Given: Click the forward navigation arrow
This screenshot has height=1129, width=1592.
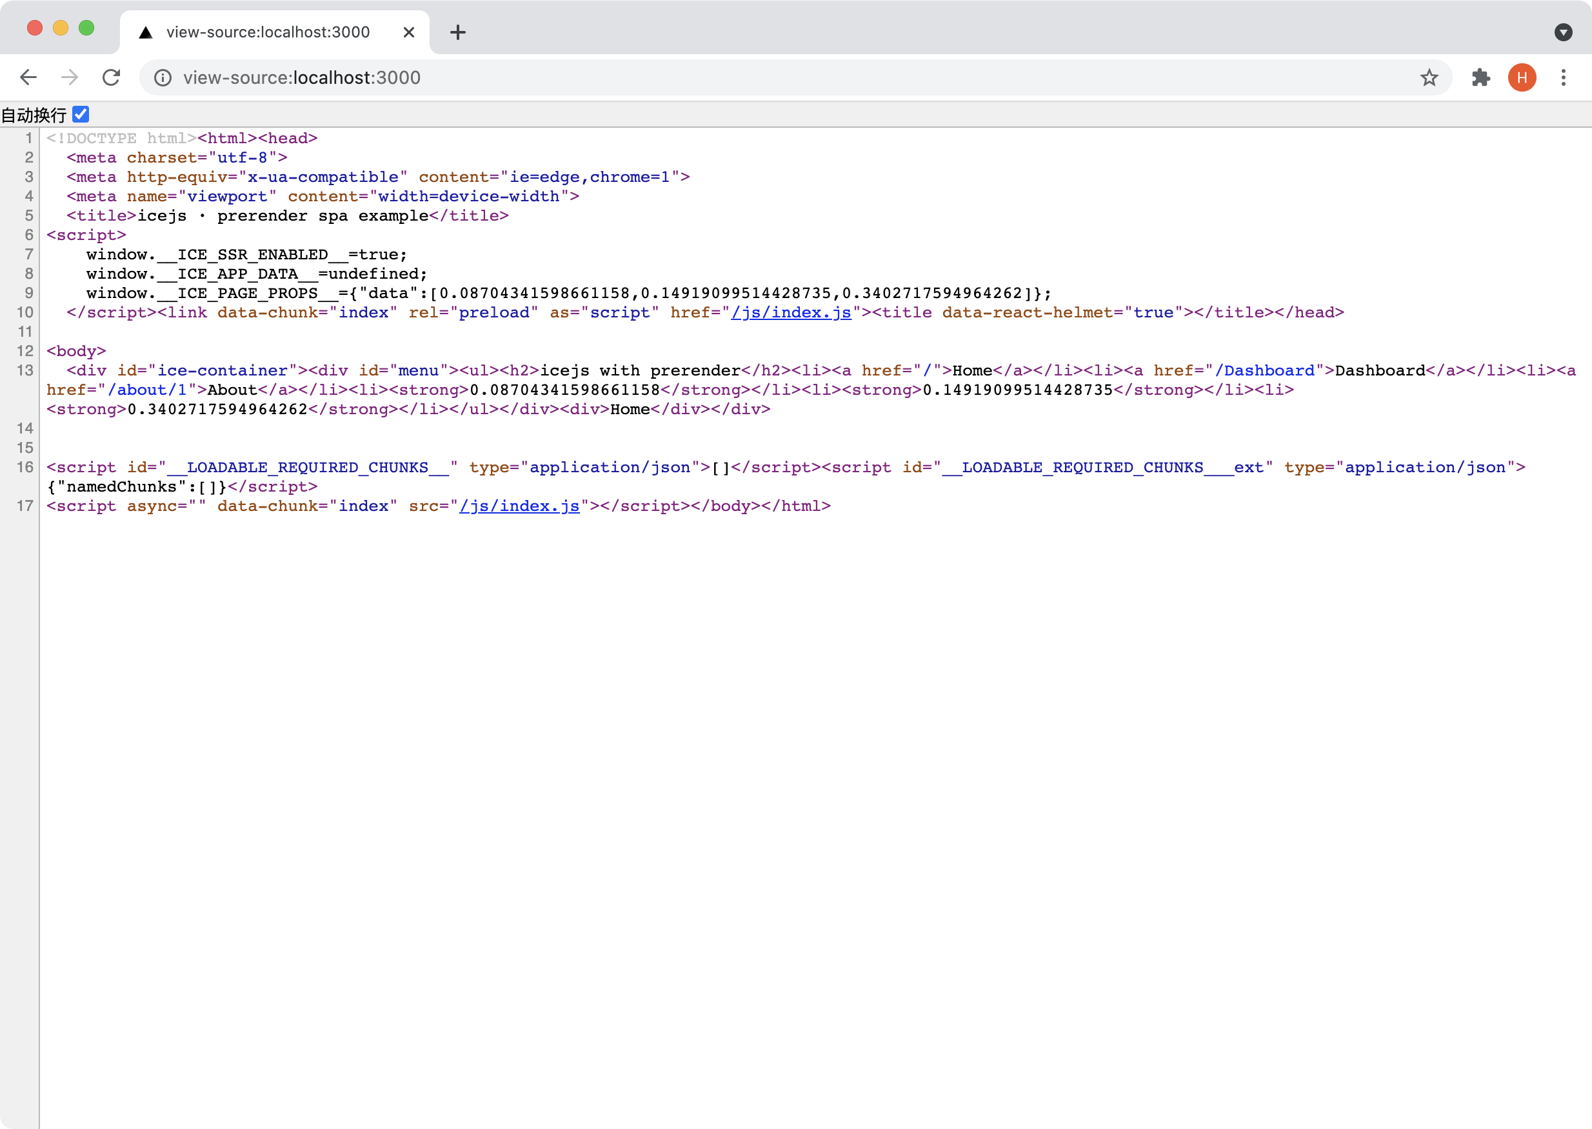Looking at the screenshot, I should click(70, 77).
